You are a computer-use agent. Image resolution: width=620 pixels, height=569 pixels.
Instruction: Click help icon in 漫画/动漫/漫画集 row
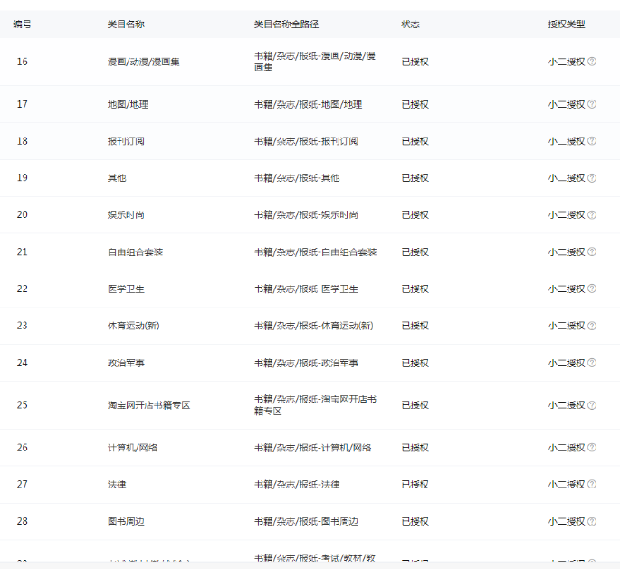click(x=592, y=62)
